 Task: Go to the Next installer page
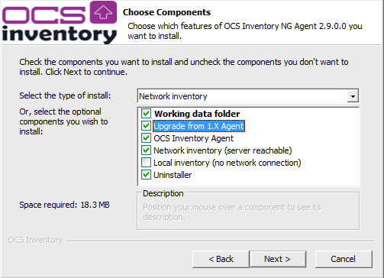pyautogui.click(x=278, y=259)
